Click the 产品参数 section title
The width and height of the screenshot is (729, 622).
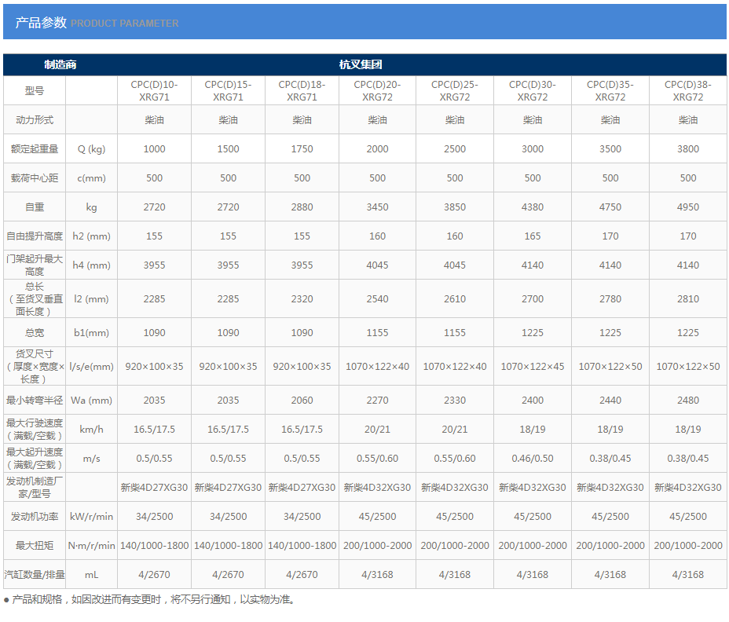pyautogui.click(x=41, y=23)
